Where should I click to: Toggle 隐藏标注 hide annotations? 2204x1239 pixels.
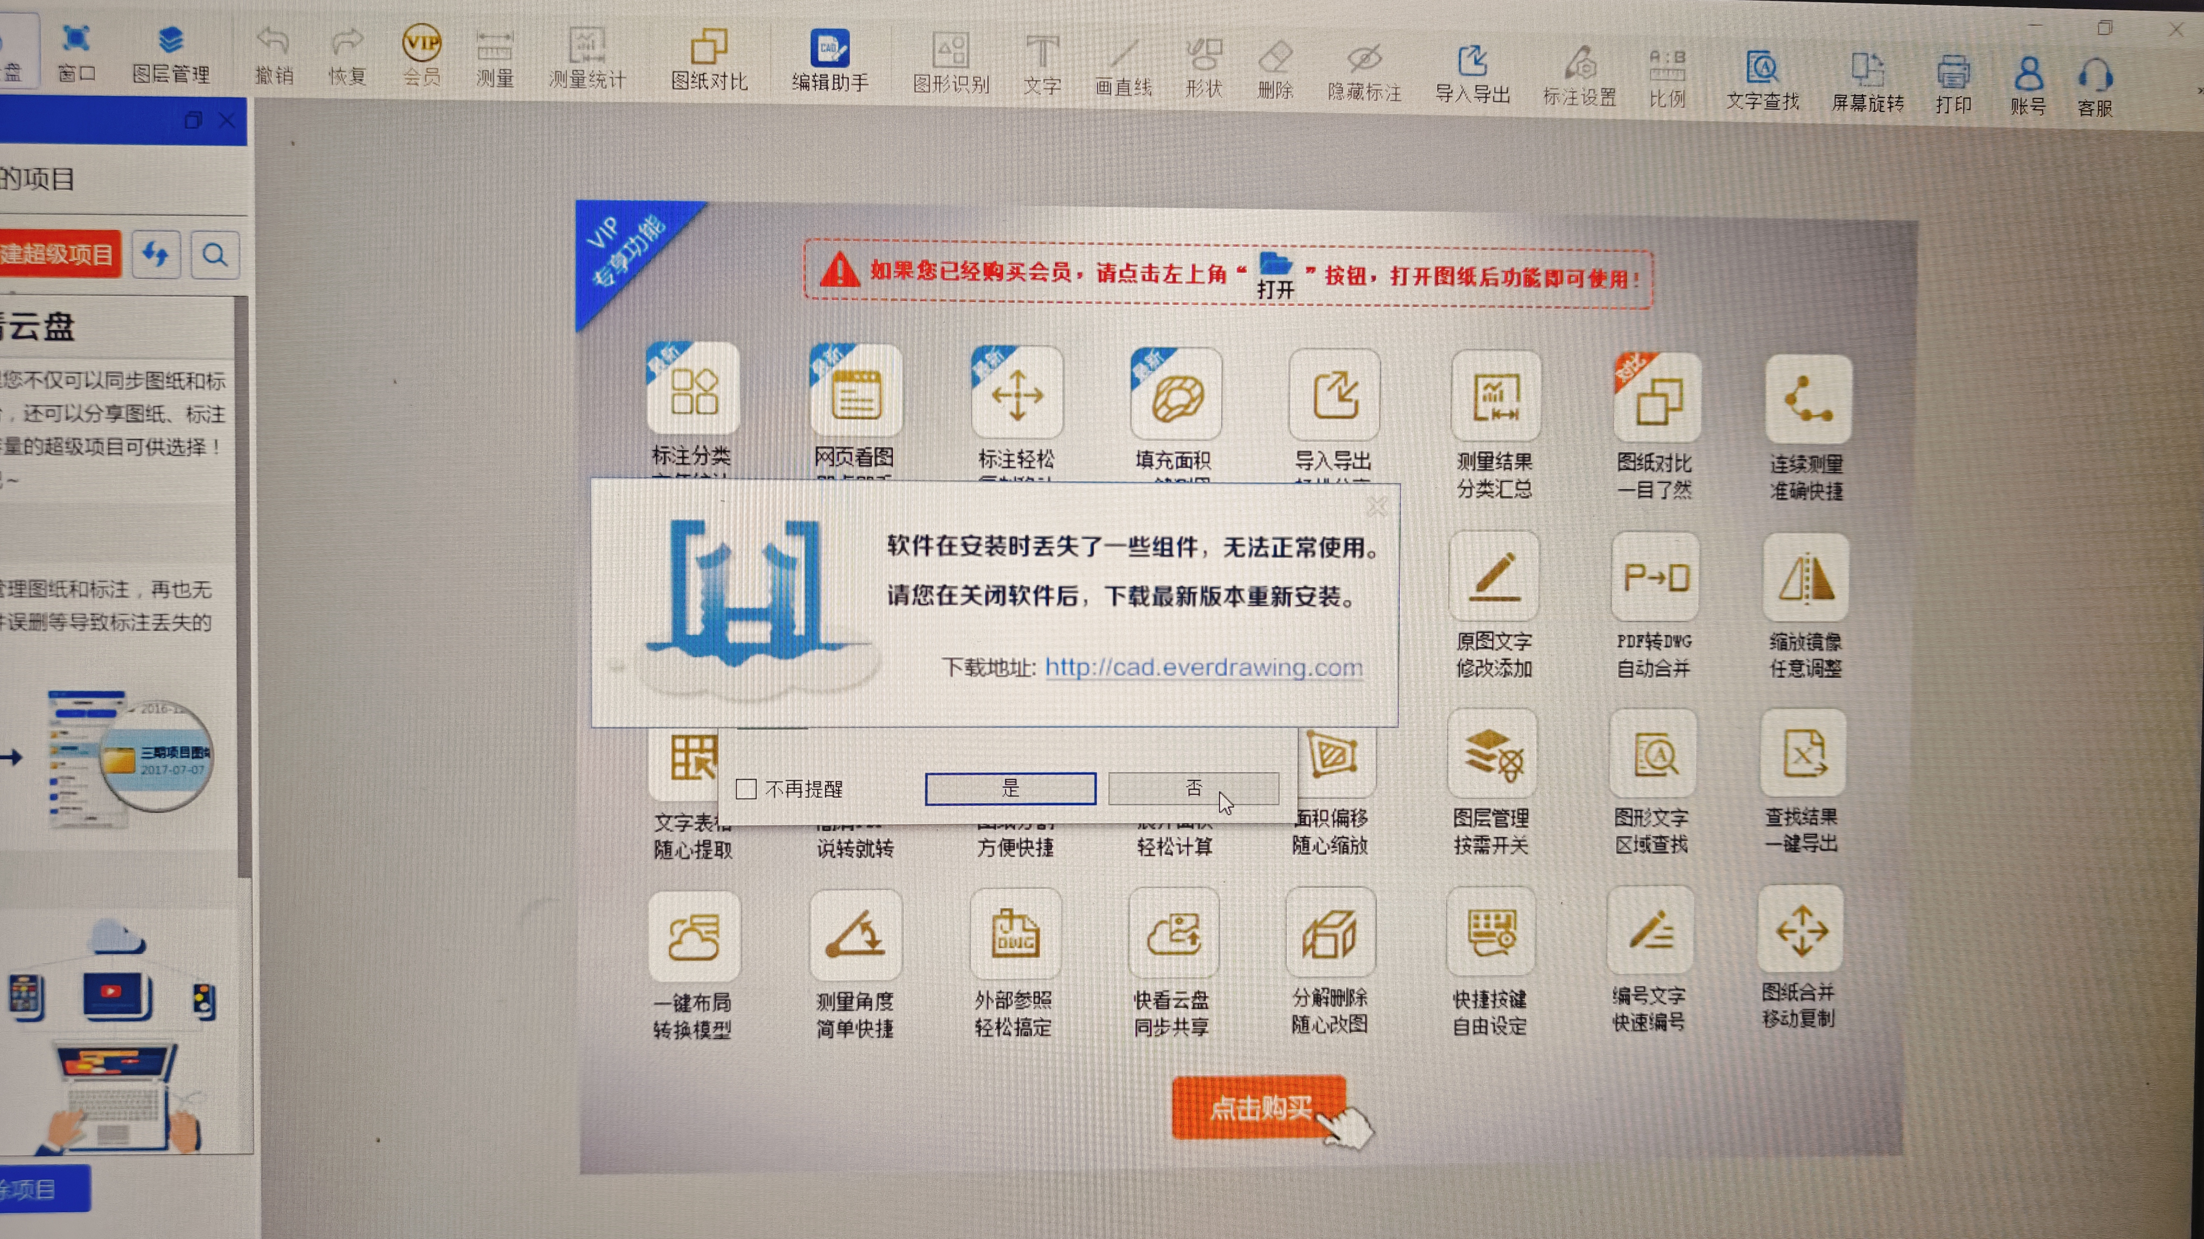1365,73
